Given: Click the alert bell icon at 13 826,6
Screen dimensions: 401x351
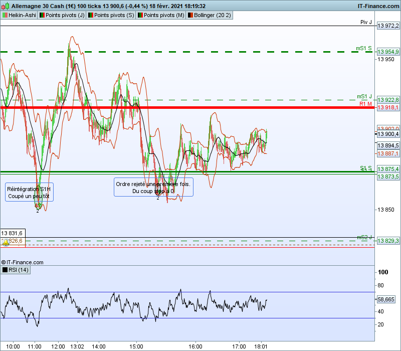Looking at the screenshot, I should (6, 242).
